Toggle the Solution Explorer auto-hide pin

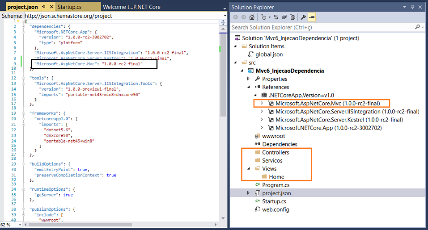tap(412, 7)
